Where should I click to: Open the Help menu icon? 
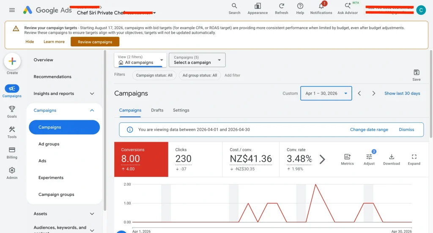pyautogui.click(x=300, y=8)
